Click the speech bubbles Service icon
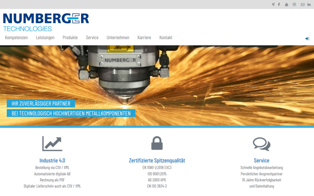This screenshot has height=196, width=314. pos(262,144)
